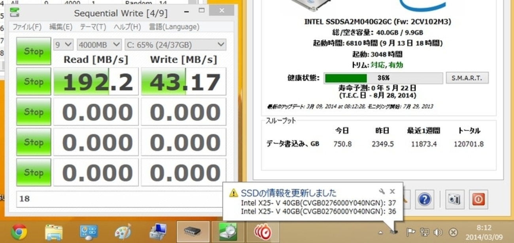
Task: Show hidden tray icons arrow
Action: coord(380,232)
